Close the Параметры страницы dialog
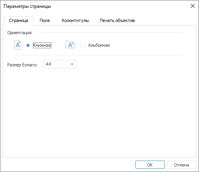 coord(193,6)
